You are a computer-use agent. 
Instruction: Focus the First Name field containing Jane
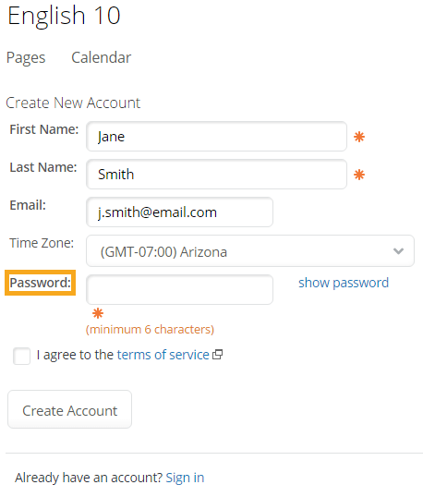216,137
